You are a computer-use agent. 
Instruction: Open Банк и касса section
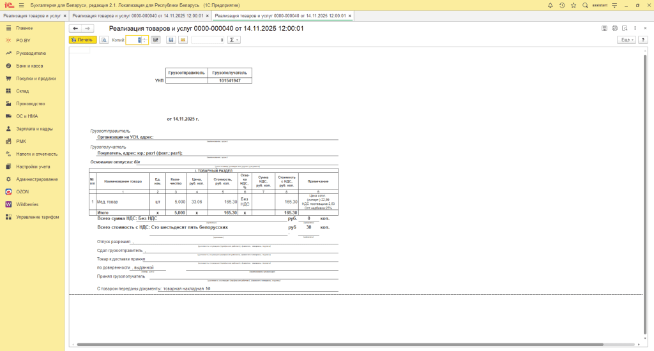click(30, 66)
